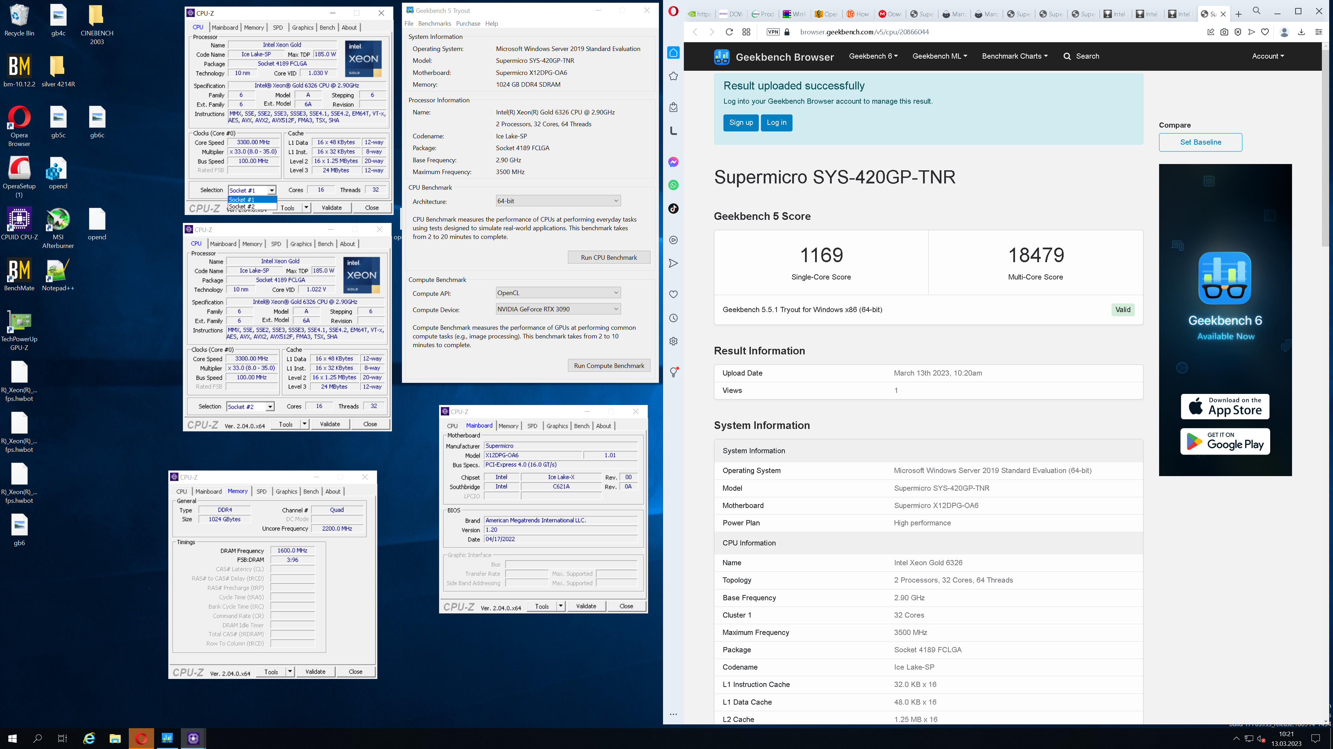The height and width of the screenshot is (749, 1333).
Task: Open BenchMate desktop shortcut
Action: pos(19,275)
